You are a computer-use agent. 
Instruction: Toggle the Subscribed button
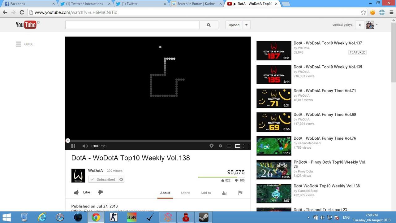click(x=103, y=179)
